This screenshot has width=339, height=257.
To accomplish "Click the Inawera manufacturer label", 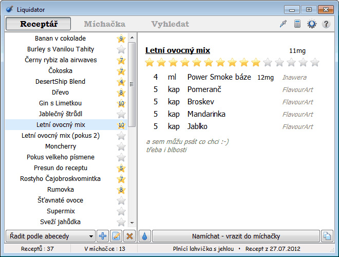I will [294, 78].
